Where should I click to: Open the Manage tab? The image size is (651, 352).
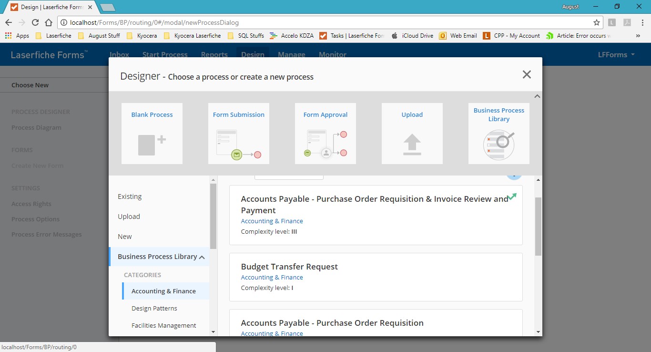coord(292,55)
